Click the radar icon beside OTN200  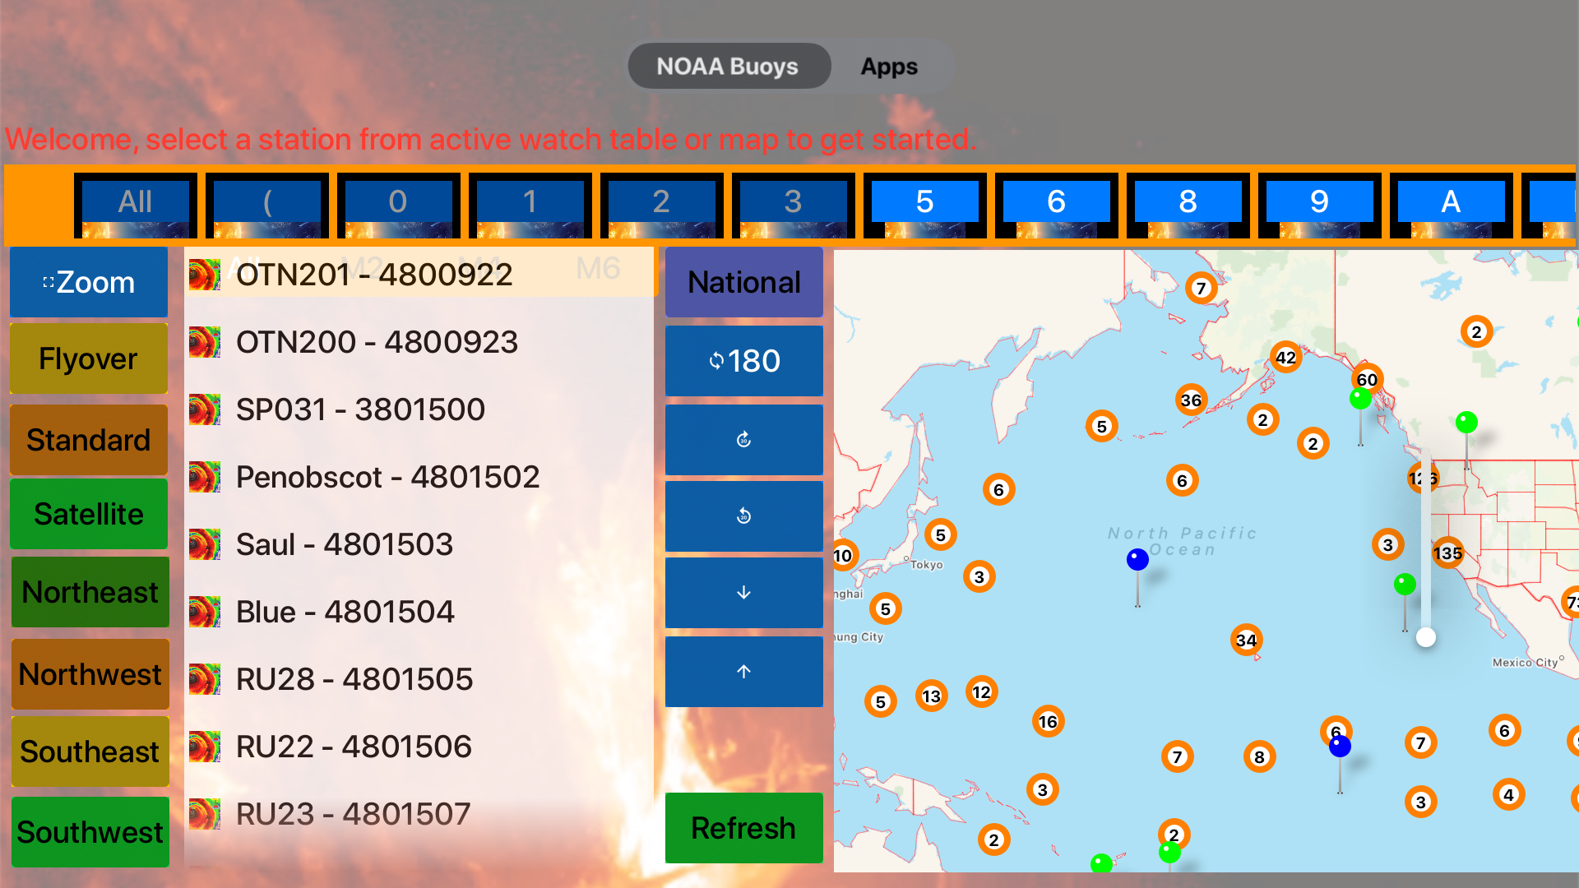pyautogui.click(x=205, y=342)
